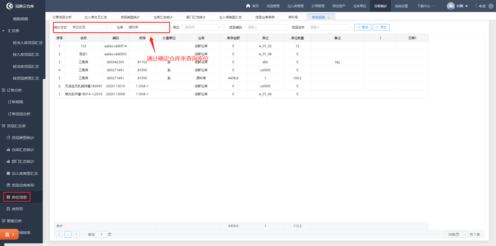Switch to 订单货品分析 tab

click(x=62, y=17)
